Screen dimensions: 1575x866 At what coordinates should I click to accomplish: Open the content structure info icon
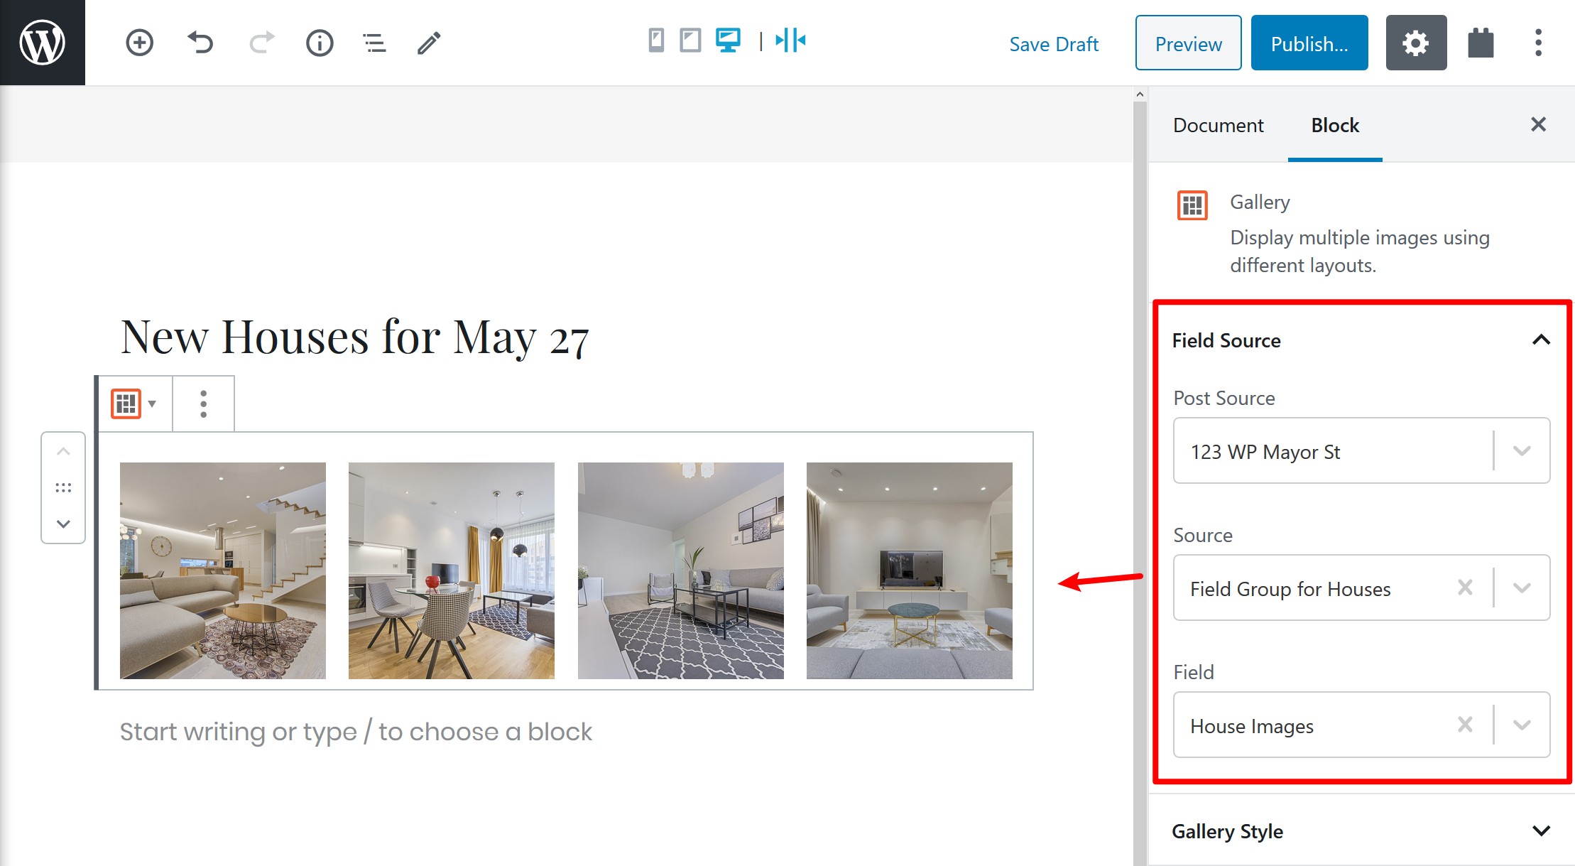(320, 43)
